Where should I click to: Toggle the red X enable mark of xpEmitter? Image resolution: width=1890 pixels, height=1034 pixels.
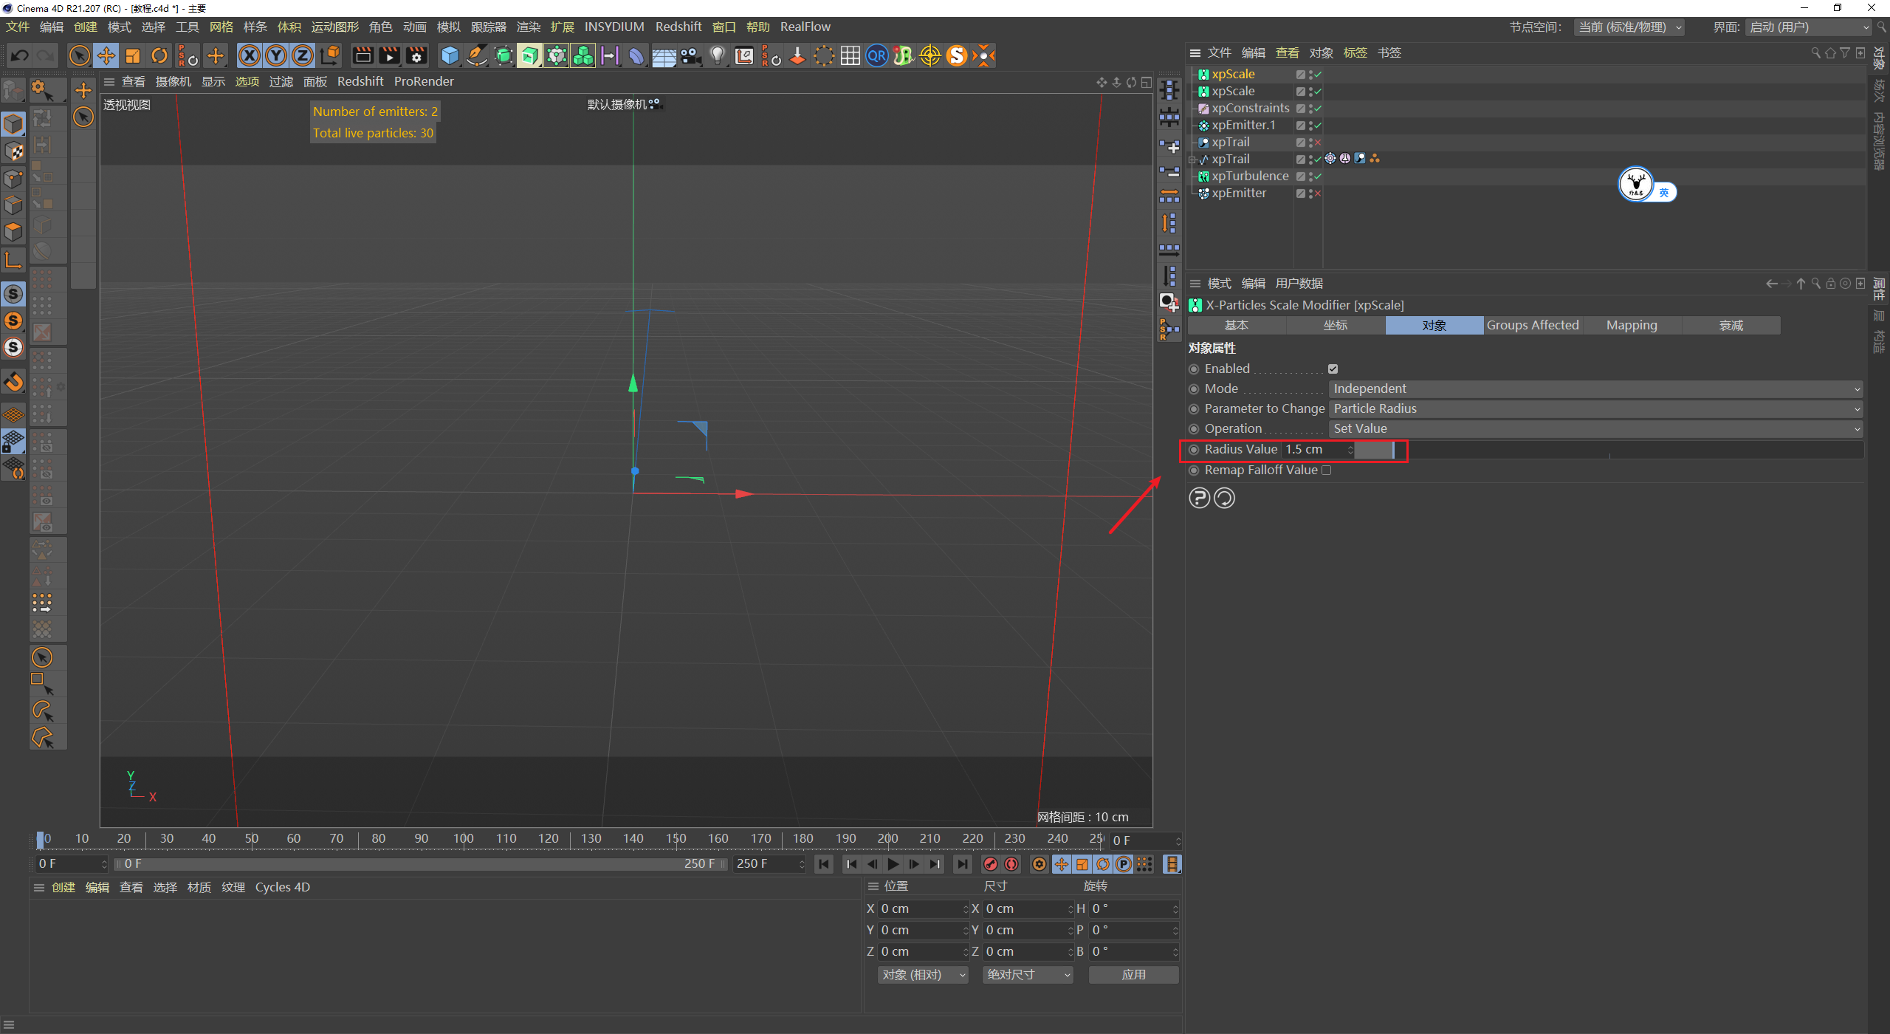pyautogui.click(x=1318, y=194)
